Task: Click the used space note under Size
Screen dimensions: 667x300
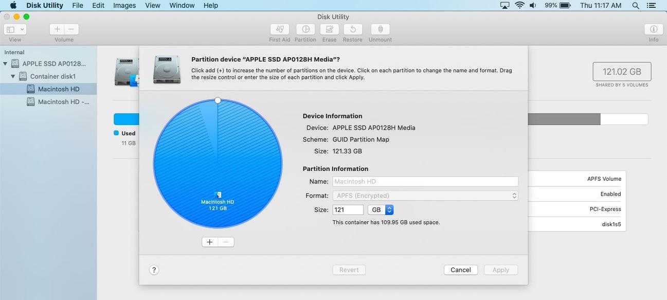Action: (x=386, y=222)
